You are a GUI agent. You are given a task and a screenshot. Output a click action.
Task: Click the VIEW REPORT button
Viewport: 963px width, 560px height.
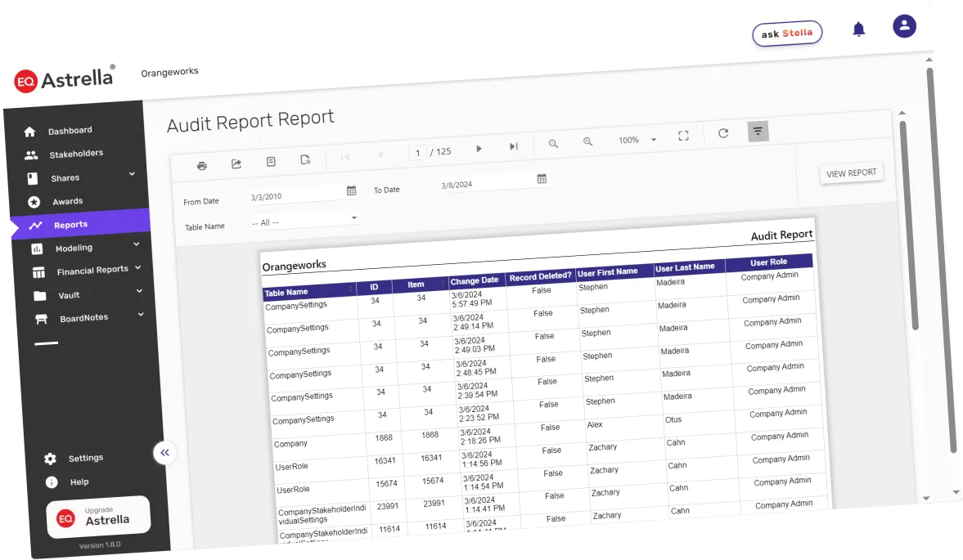pyautogui.click(x=851, y=173)
